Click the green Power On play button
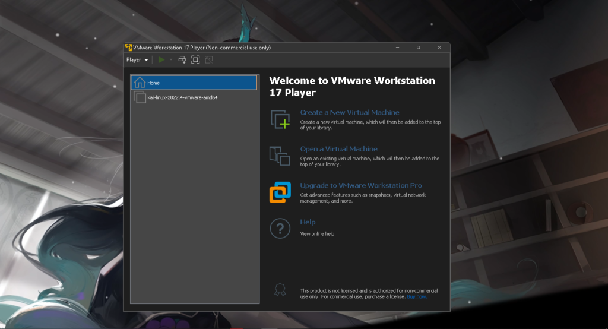608x329 pixels. (x=161, y=60)
